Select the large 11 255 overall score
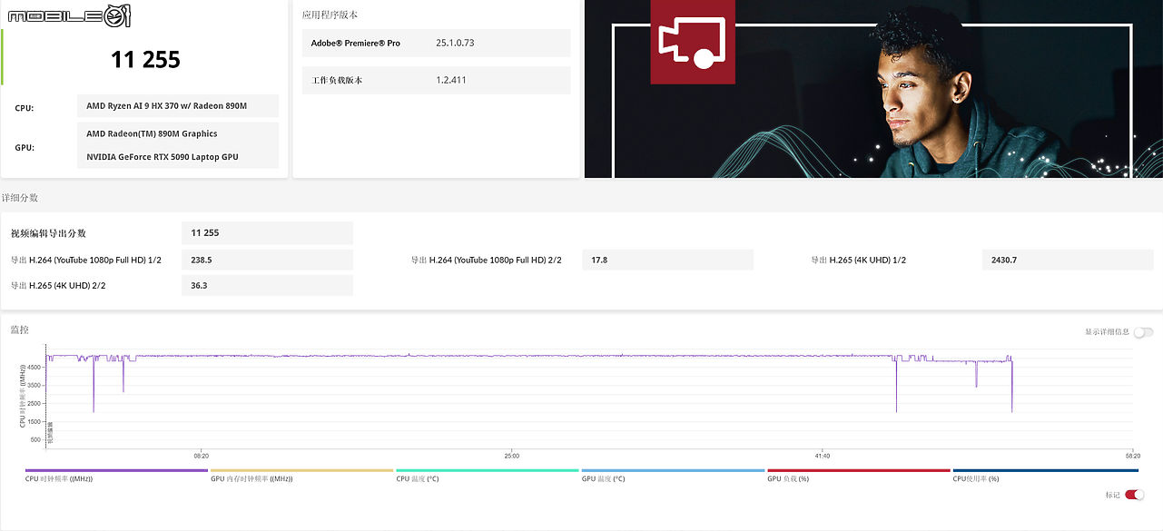 [145, 60]
